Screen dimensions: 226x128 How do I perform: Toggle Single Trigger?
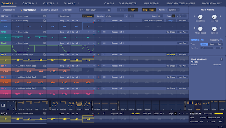tap(149, 10)
